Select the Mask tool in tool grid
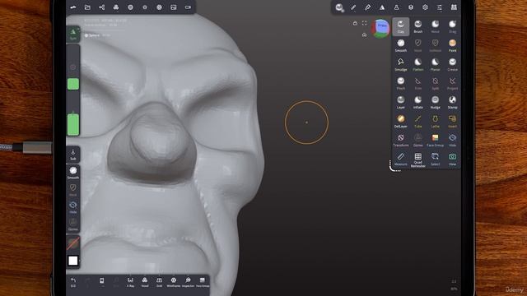The width and height of the screenshot is (527, 296). pyautogui.click(x=417, y=45)
